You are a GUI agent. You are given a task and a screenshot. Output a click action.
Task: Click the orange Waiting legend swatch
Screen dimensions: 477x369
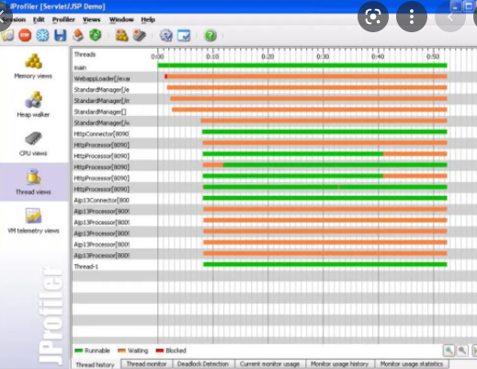coord(121,351)
